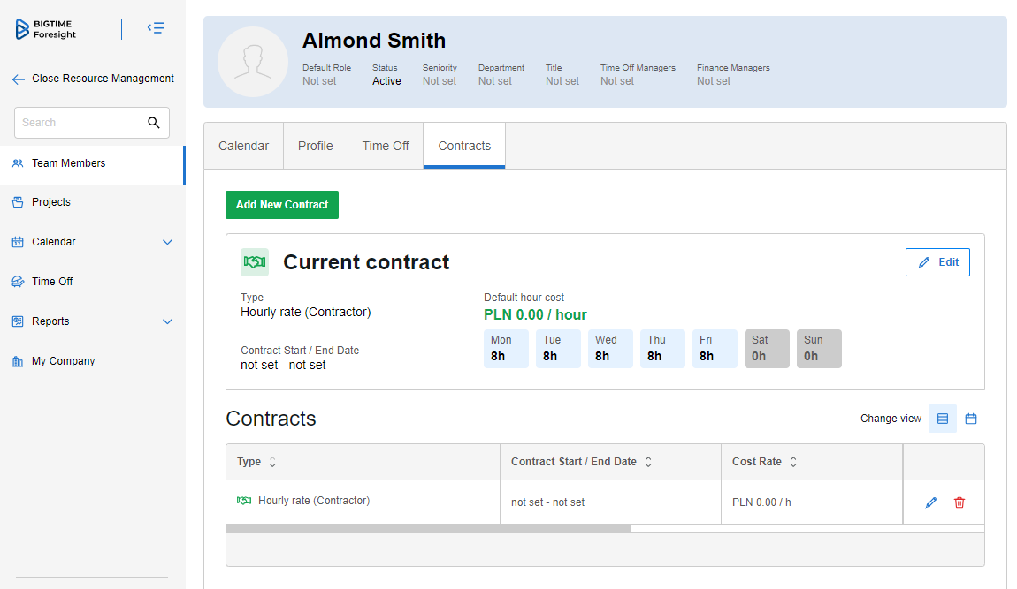Click Add New Contract button
The width and height of the screenshot is (1017, 589).
(282, 205)
